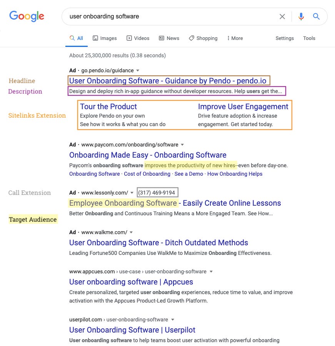Expand the dropdown arrow next to the userpilot.com URL
This screenshot has height=346, width=335.
point(173,320)
